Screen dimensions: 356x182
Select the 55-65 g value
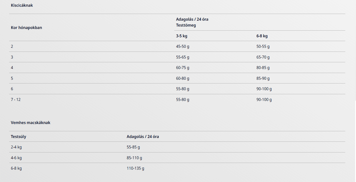(x=183, y=57)
